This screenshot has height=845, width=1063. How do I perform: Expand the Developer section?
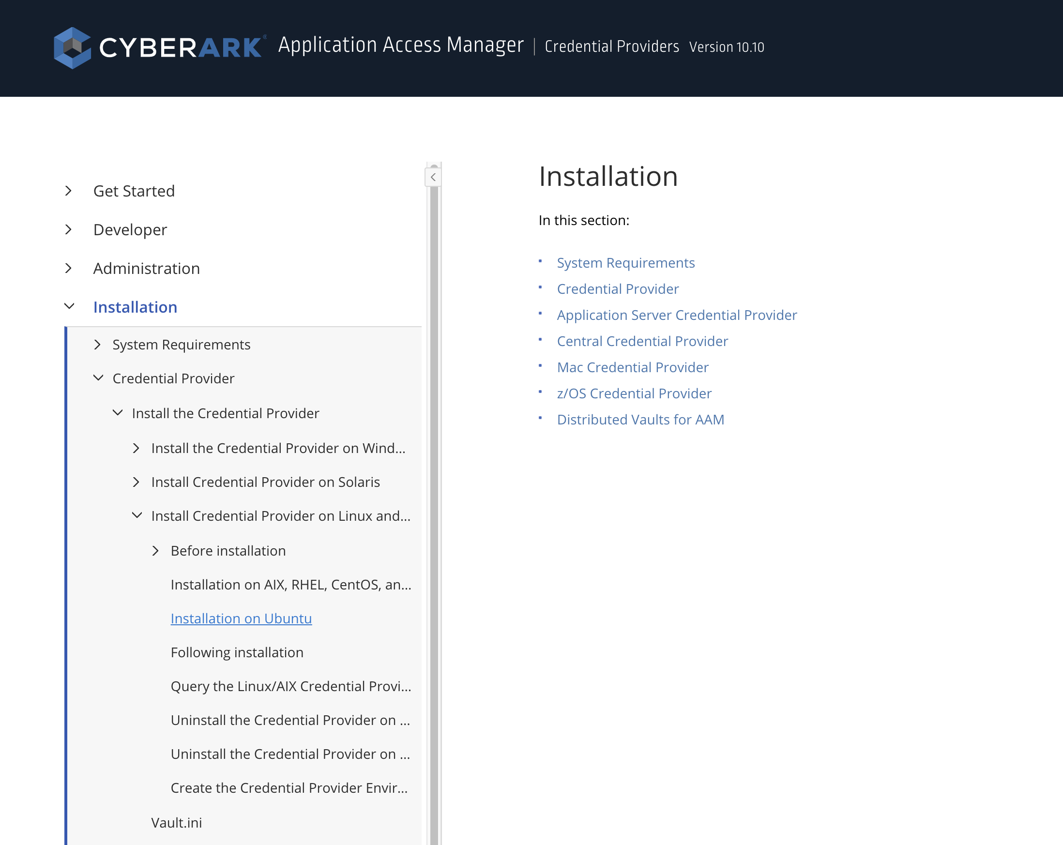click(x=69, y=230)
